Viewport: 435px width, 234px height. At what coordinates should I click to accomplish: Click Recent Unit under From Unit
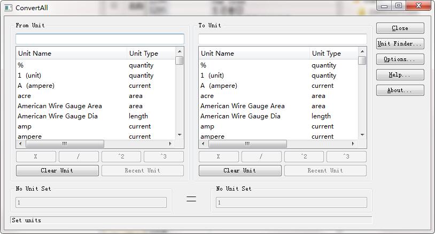143,171
